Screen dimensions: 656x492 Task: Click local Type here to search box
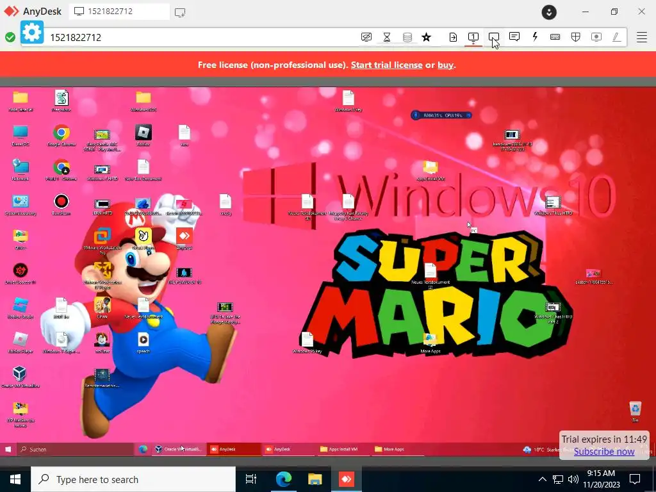133,479
